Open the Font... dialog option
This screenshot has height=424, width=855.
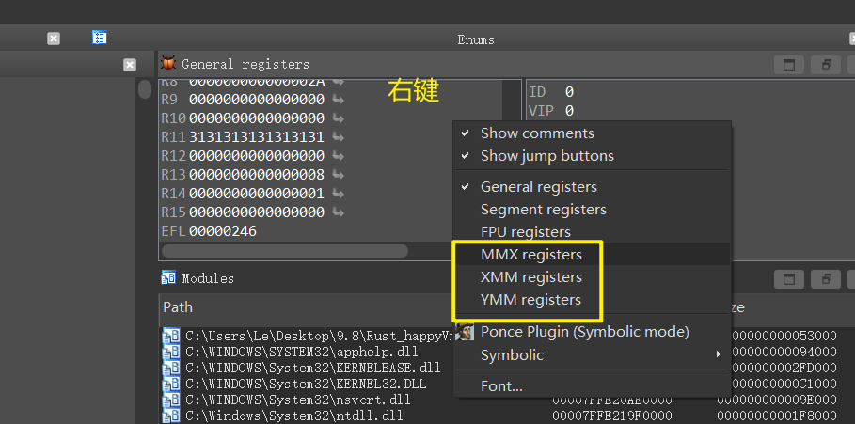[x=593, y=386]
